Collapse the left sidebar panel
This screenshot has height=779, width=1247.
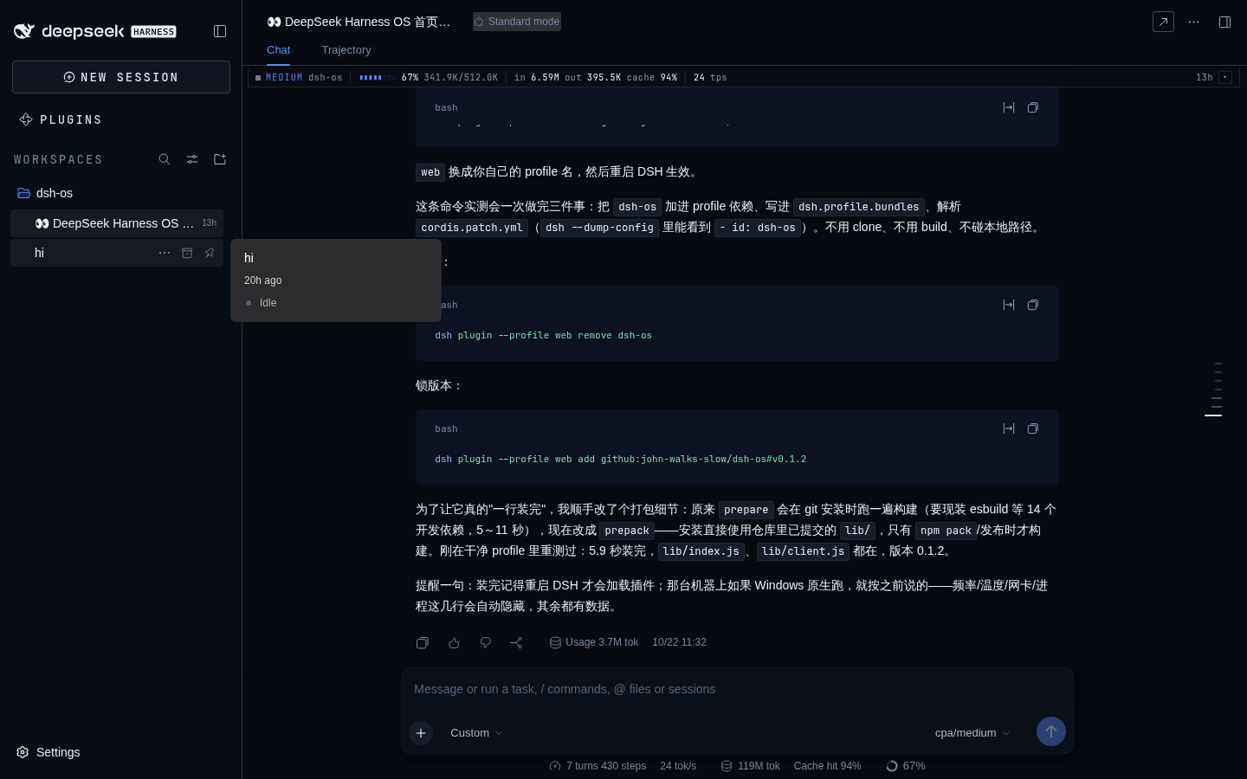pyautogui.click(x=220, y=31)
